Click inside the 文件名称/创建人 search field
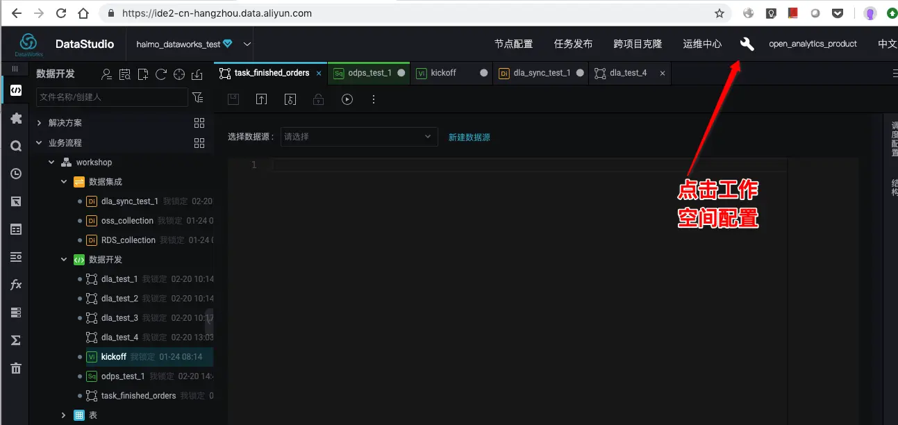898x425 pixels. [x=111, y=97]
